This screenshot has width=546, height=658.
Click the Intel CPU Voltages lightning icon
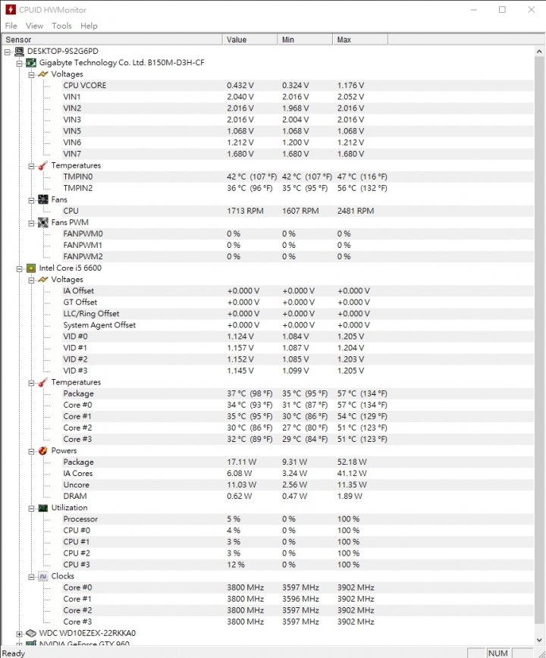42,280
